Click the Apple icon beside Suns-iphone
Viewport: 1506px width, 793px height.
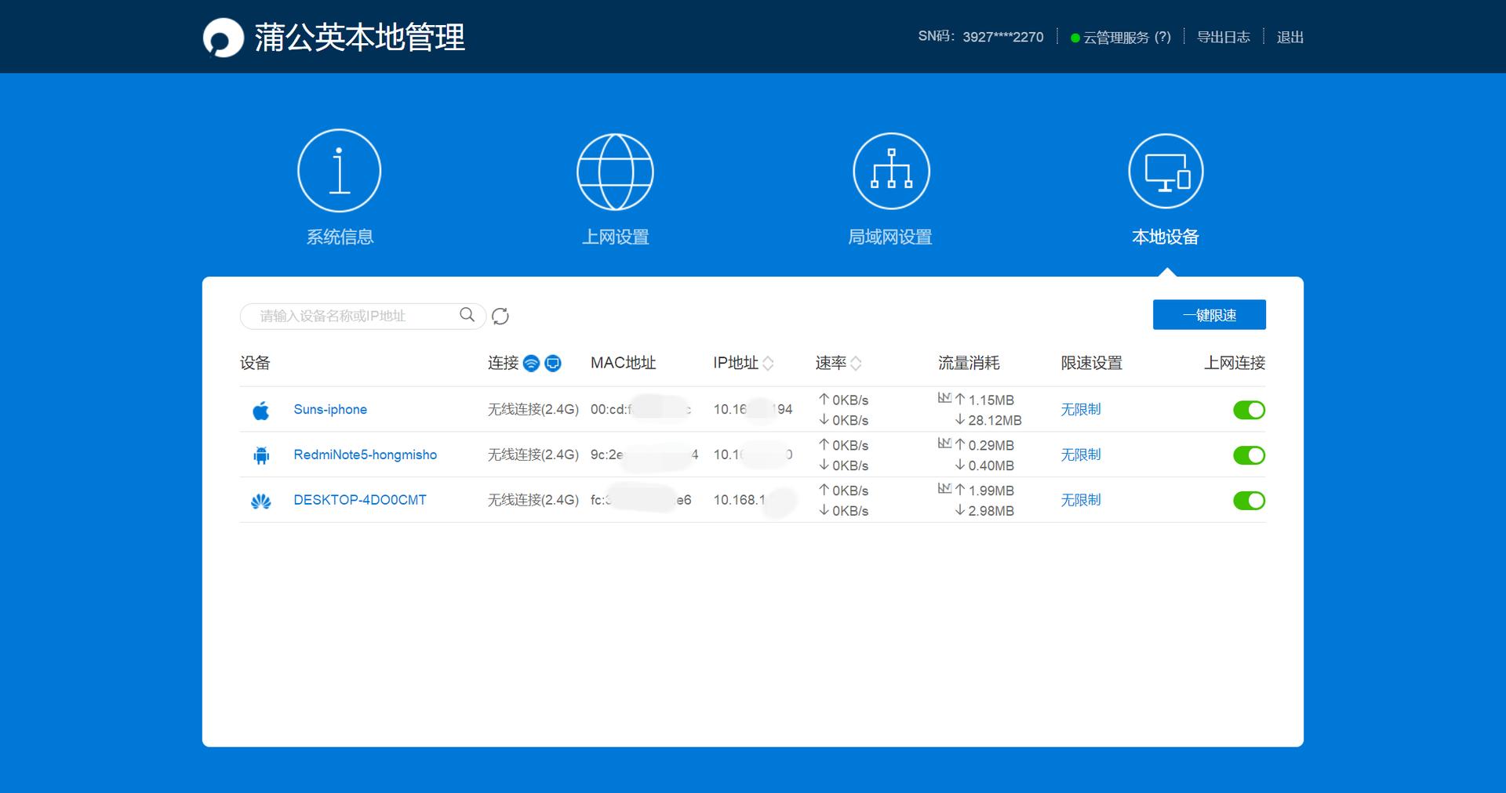click(x=260, y=409)
